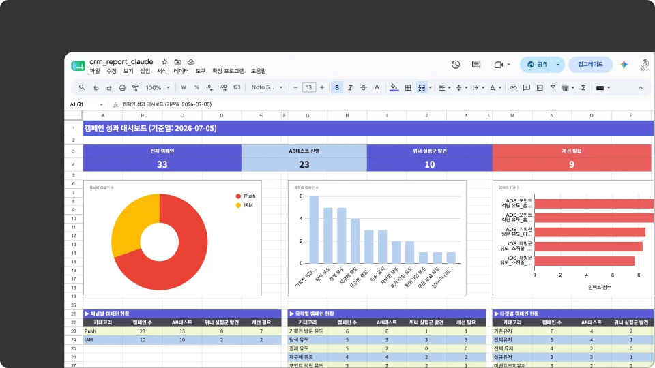Insert a comment from toolbar
The width and height of the screenshot is (655, 368).
tap(527, 88)
